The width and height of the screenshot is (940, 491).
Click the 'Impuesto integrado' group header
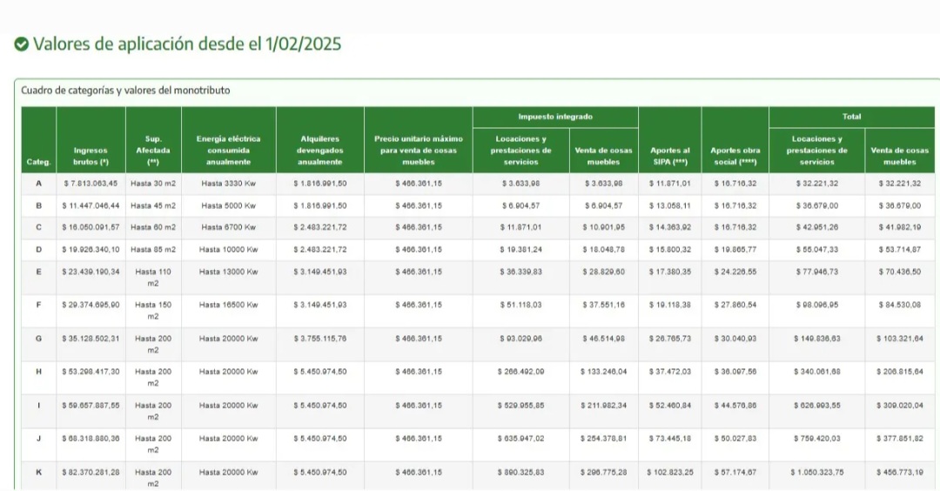coord(555,117)
